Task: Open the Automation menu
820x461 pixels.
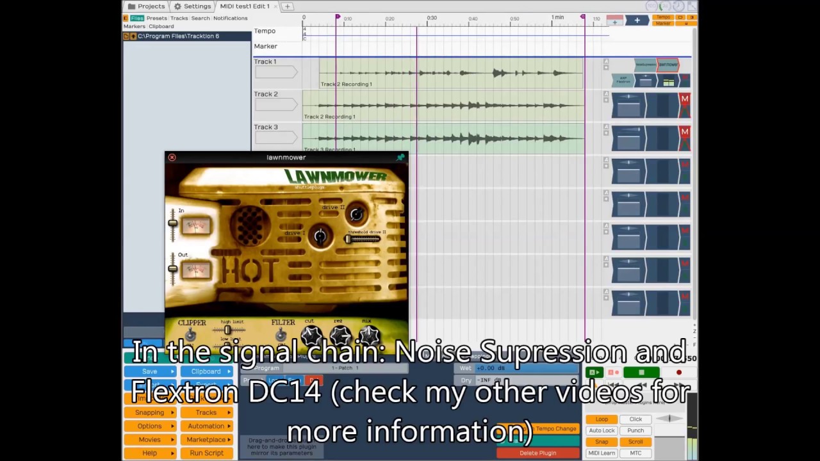Action: coord(206,426)
